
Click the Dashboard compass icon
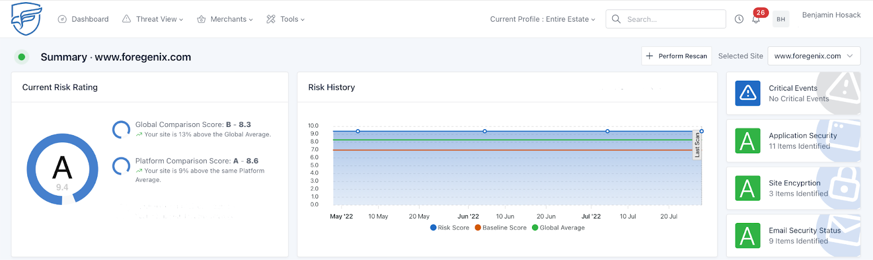[62, 19]
